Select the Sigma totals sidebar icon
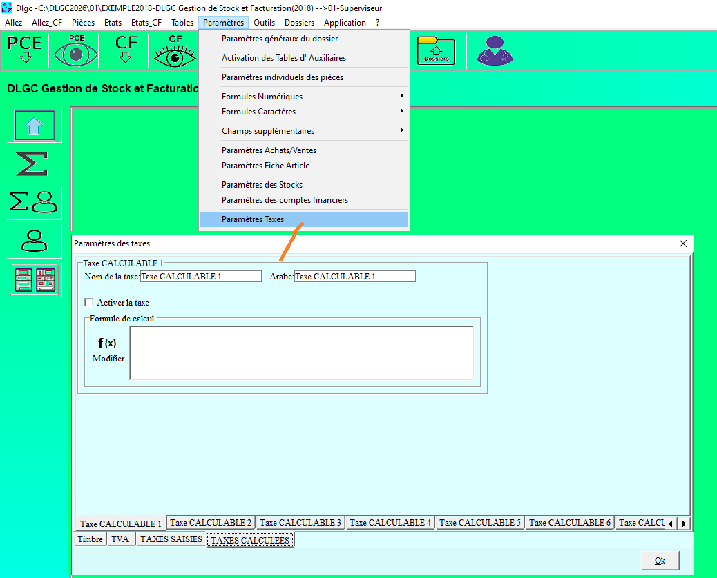 [x=32, y=164]
